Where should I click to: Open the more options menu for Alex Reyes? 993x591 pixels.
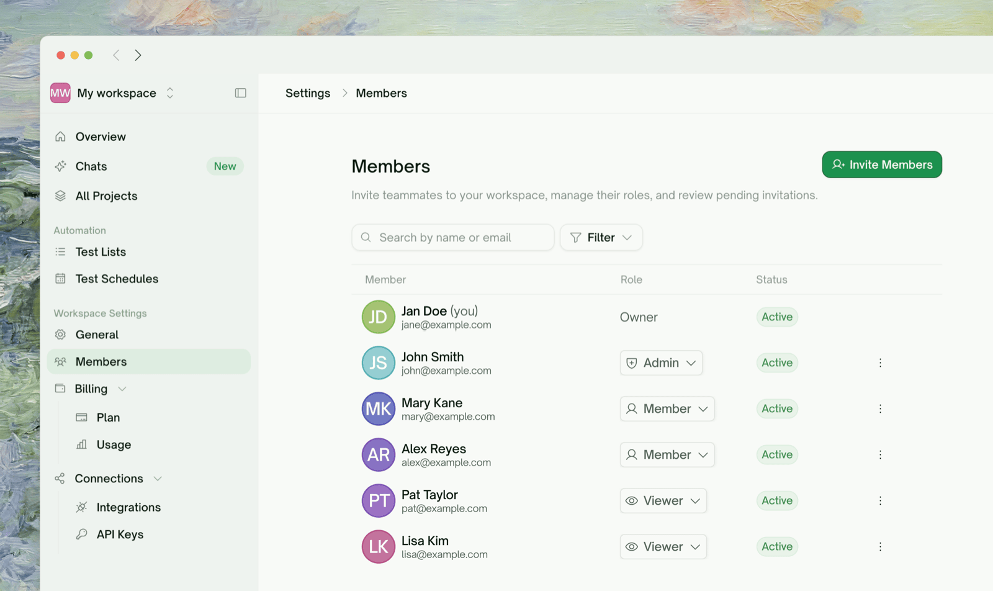click(x=880, y=454)
